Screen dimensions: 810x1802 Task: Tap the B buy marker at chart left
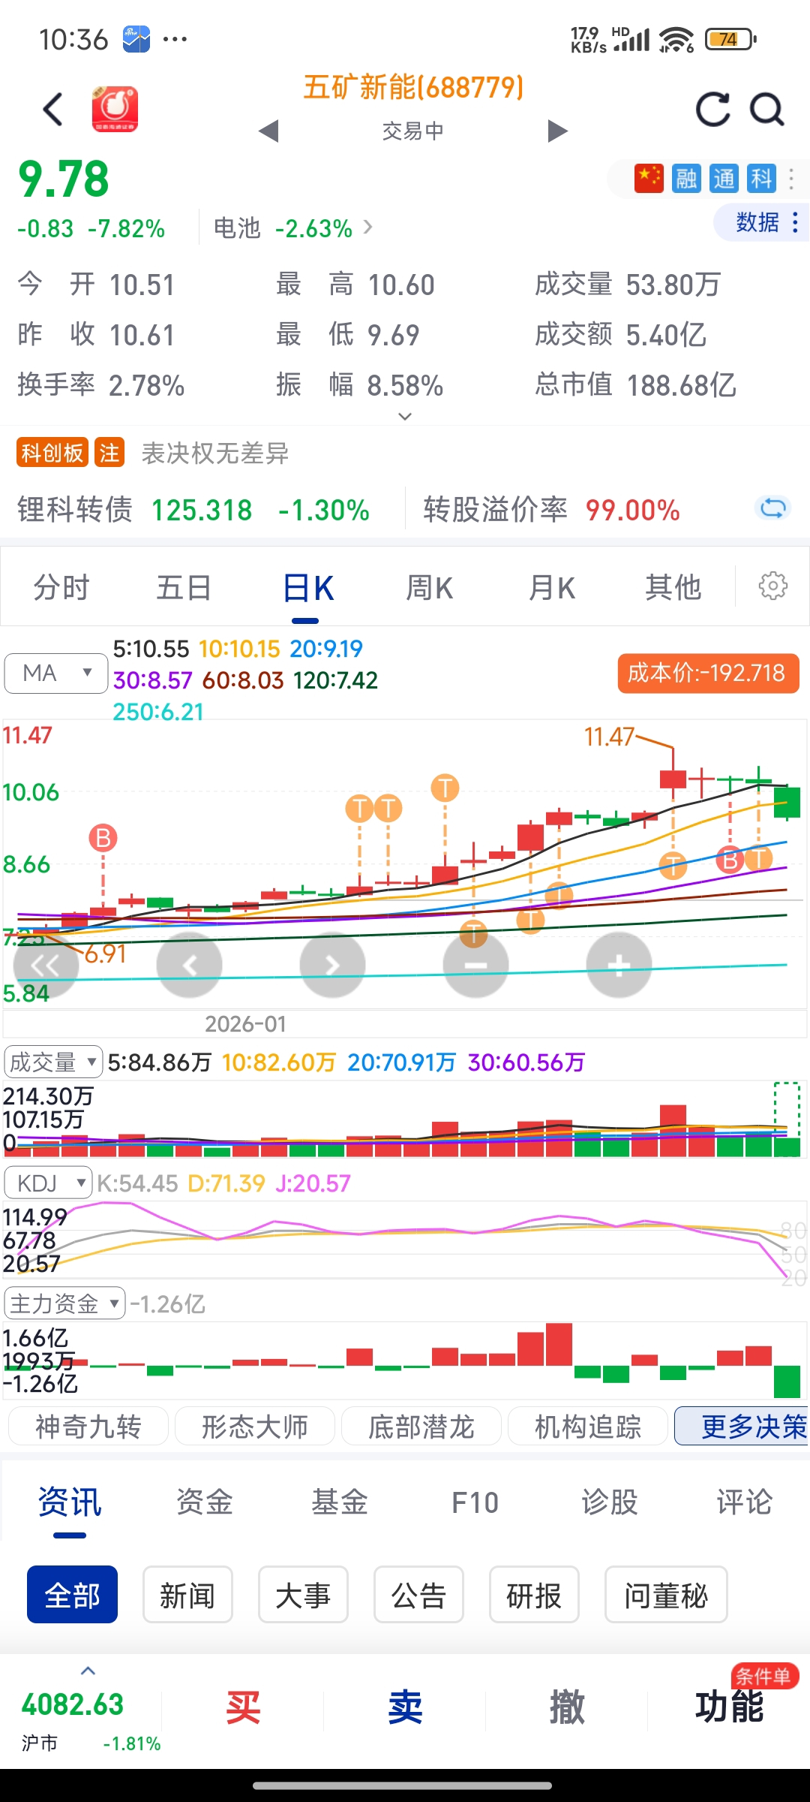(x=103, y=838)
